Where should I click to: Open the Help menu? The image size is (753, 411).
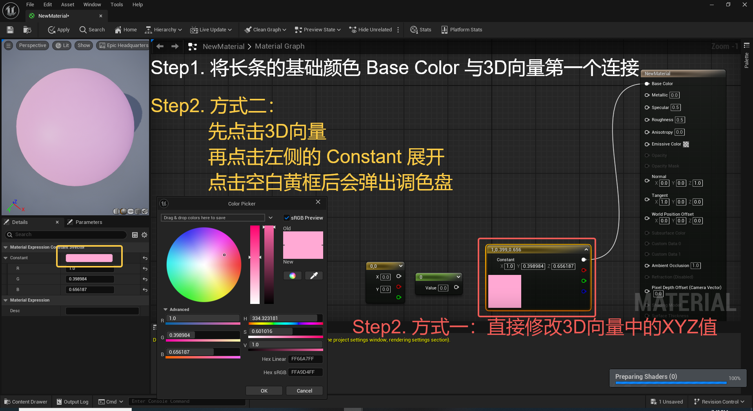[x=138, y=5]
